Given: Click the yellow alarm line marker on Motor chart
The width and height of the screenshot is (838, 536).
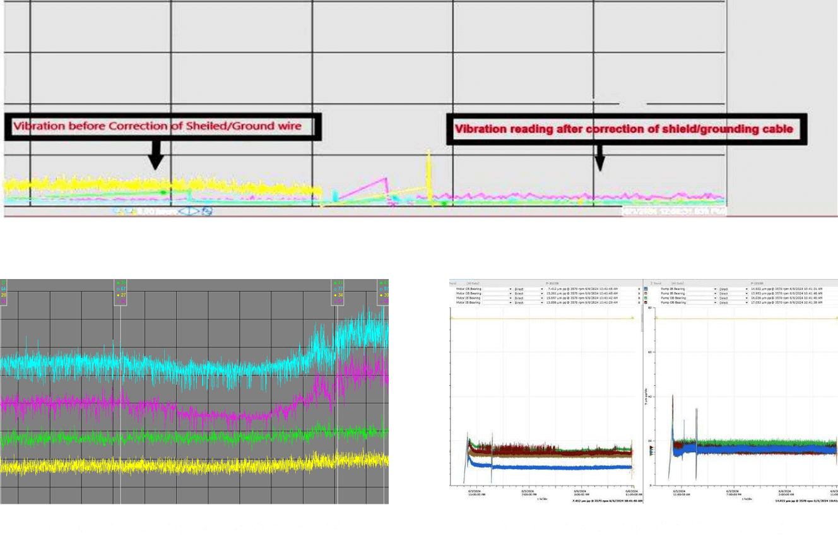Looking at the screenshot, I should coord(633,318).
